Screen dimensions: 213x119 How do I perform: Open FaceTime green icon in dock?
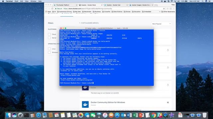(93, 115)
